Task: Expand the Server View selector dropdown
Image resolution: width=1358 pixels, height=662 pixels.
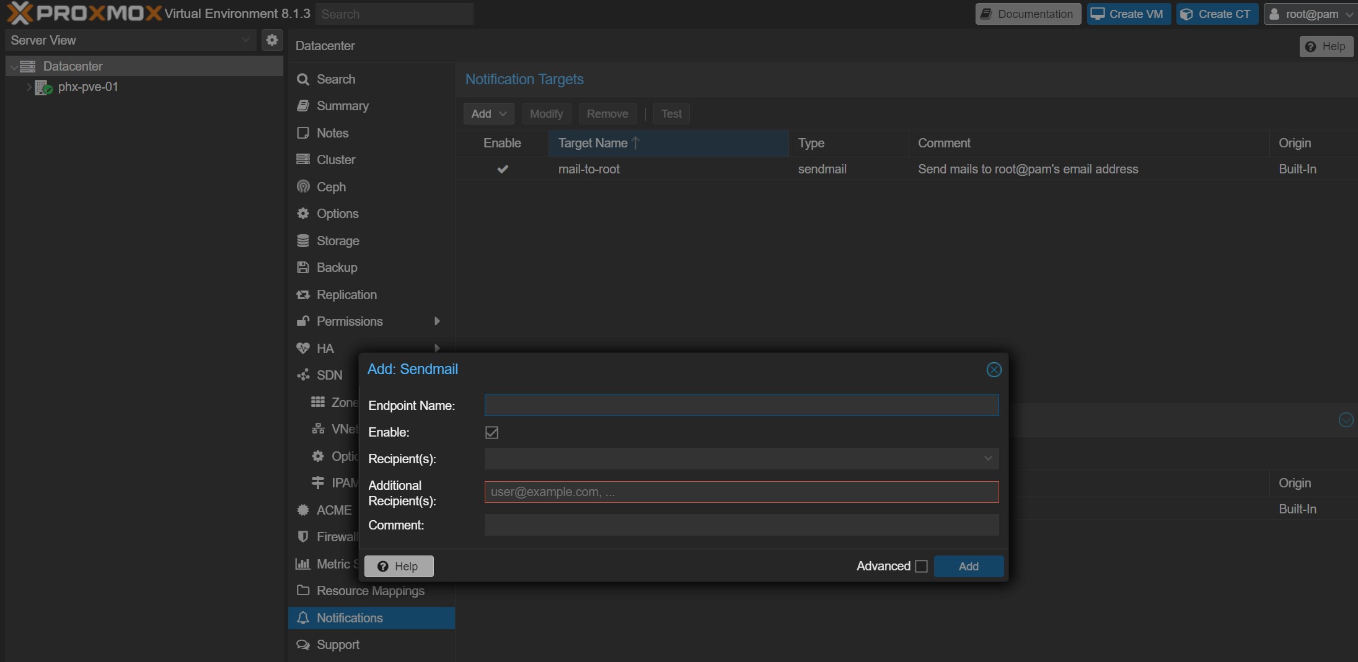Action: (245, 40)
